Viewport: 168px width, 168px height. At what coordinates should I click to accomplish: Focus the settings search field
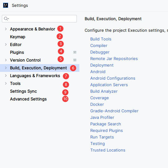[39, 19]
